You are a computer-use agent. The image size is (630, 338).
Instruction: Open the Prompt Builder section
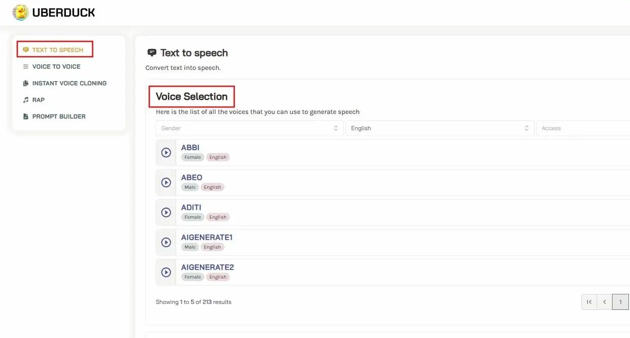tap(59, 117)
